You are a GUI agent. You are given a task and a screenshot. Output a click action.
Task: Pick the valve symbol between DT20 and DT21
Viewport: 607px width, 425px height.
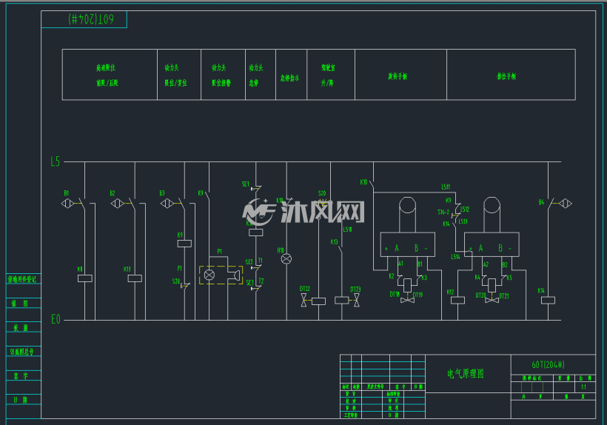click(x=492, y=299)
